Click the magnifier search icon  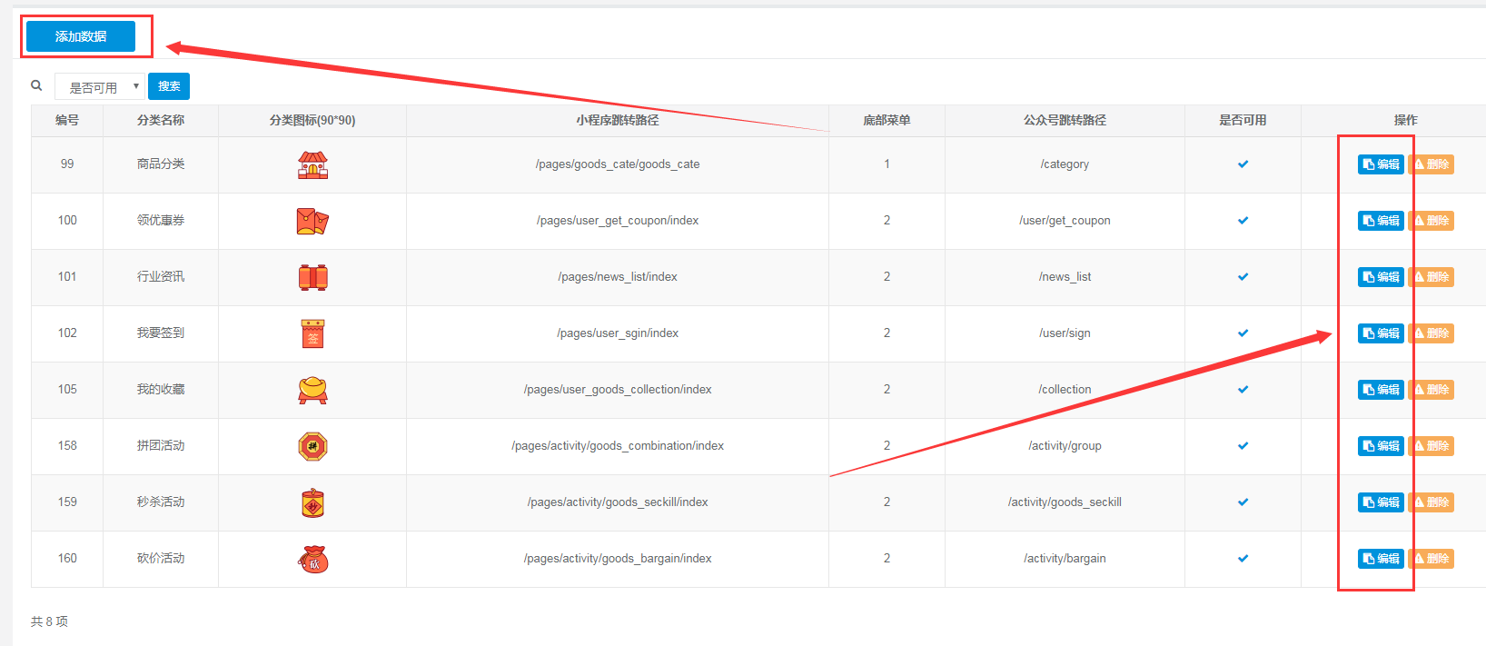(x=36, y=85)
